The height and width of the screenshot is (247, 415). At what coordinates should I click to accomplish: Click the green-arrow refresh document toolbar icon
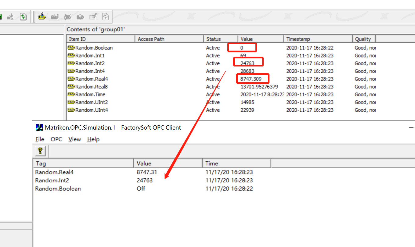click(x=23, y=17)
